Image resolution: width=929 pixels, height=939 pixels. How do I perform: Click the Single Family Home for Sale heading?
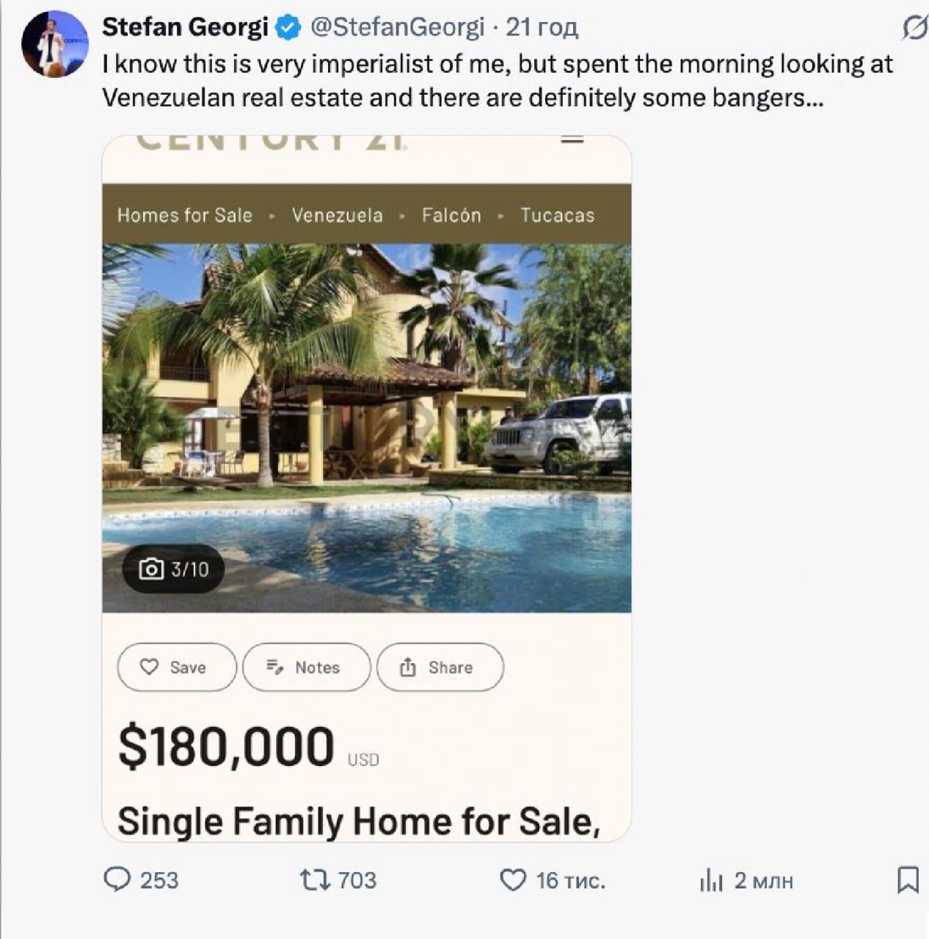click(x=359, y=821)
